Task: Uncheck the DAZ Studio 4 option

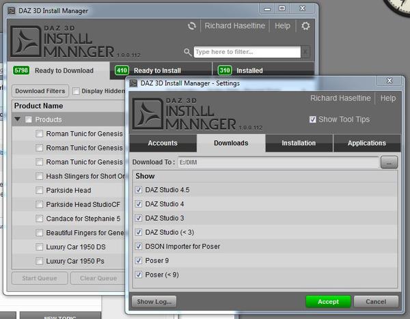Action: 138,204
